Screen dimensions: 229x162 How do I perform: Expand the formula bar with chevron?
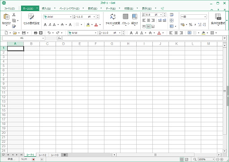225,38
